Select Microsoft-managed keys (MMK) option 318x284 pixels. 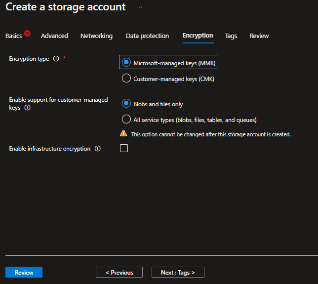(x=126, y=63)
